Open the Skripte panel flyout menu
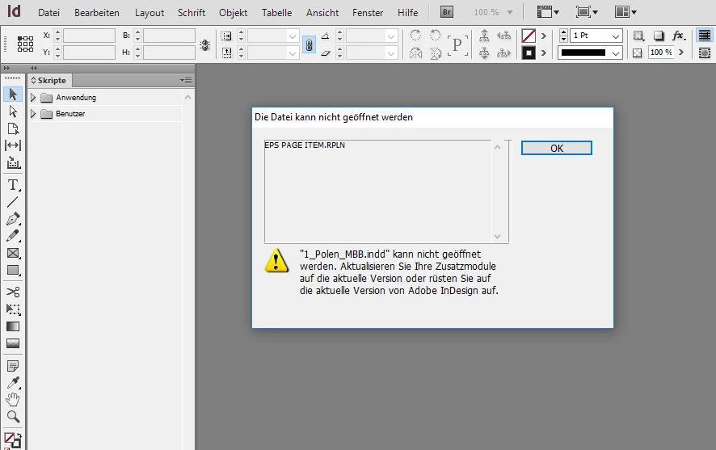 coord(186,80)
